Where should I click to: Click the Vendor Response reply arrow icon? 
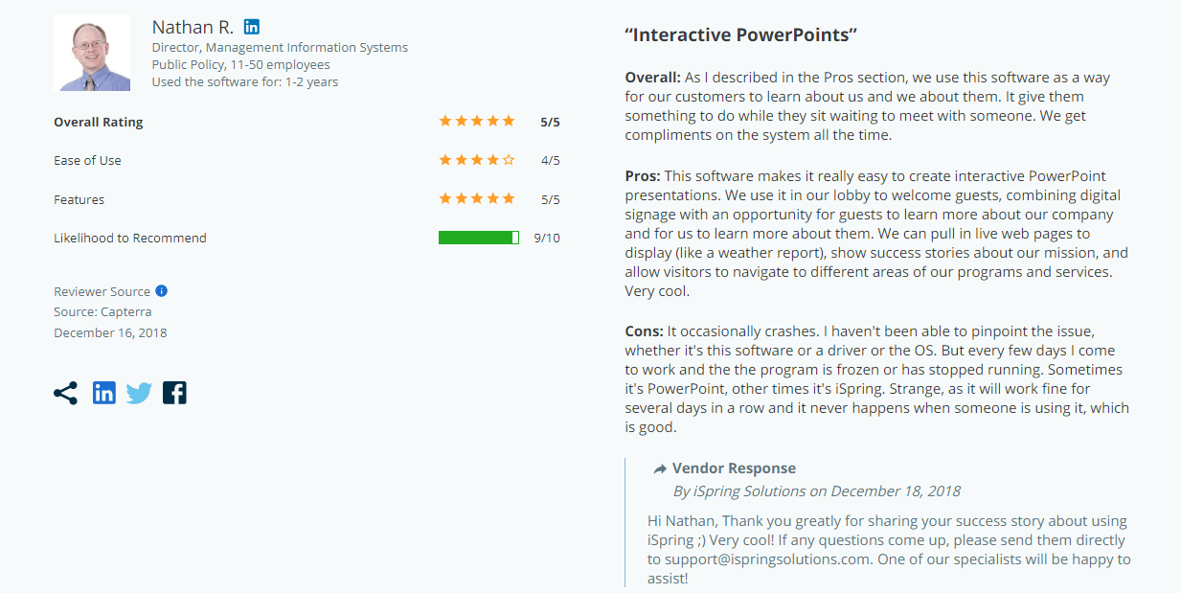(660, 468)
